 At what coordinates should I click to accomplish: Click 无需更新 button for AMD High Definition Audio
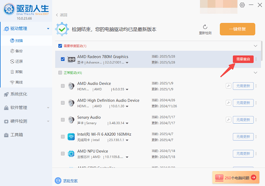pyautogui.click(x=243, y=103)
